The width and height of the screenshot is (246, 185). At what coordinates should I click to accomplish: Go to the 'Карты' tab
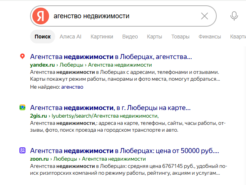pos(154,37)
